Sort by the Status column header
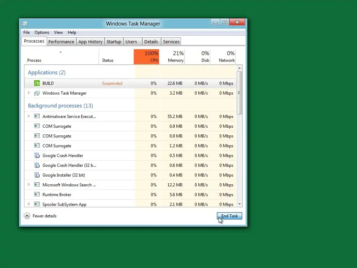Screen dimensions: 357x268 116,57
